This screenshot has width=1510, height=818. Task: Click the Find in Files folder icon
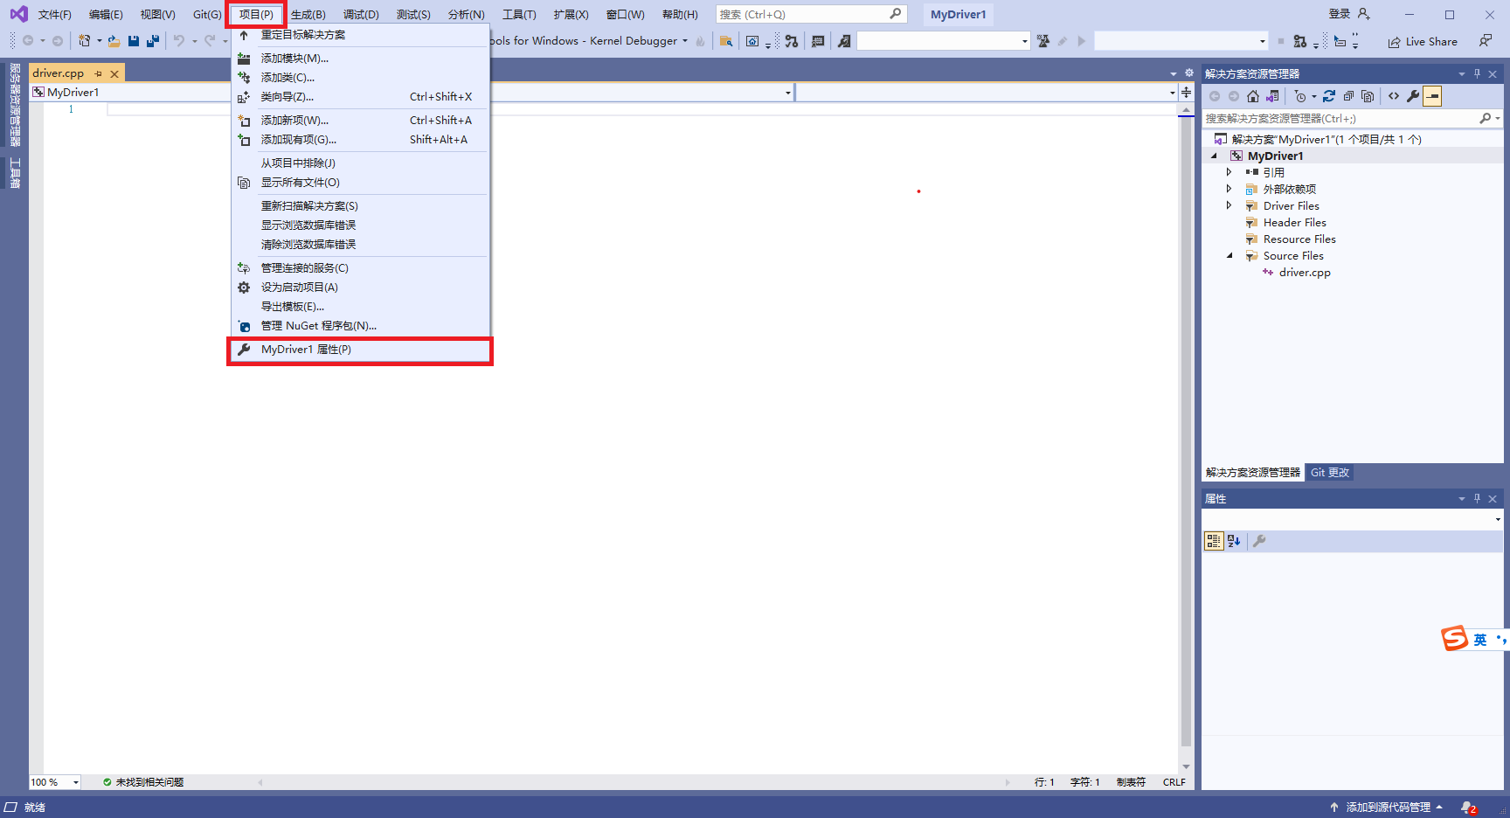(726, 41)
